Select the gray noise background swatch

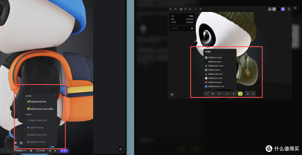(x=274, y=9)
